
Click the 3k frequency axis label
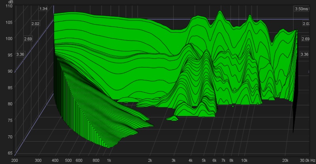(173, 160)
